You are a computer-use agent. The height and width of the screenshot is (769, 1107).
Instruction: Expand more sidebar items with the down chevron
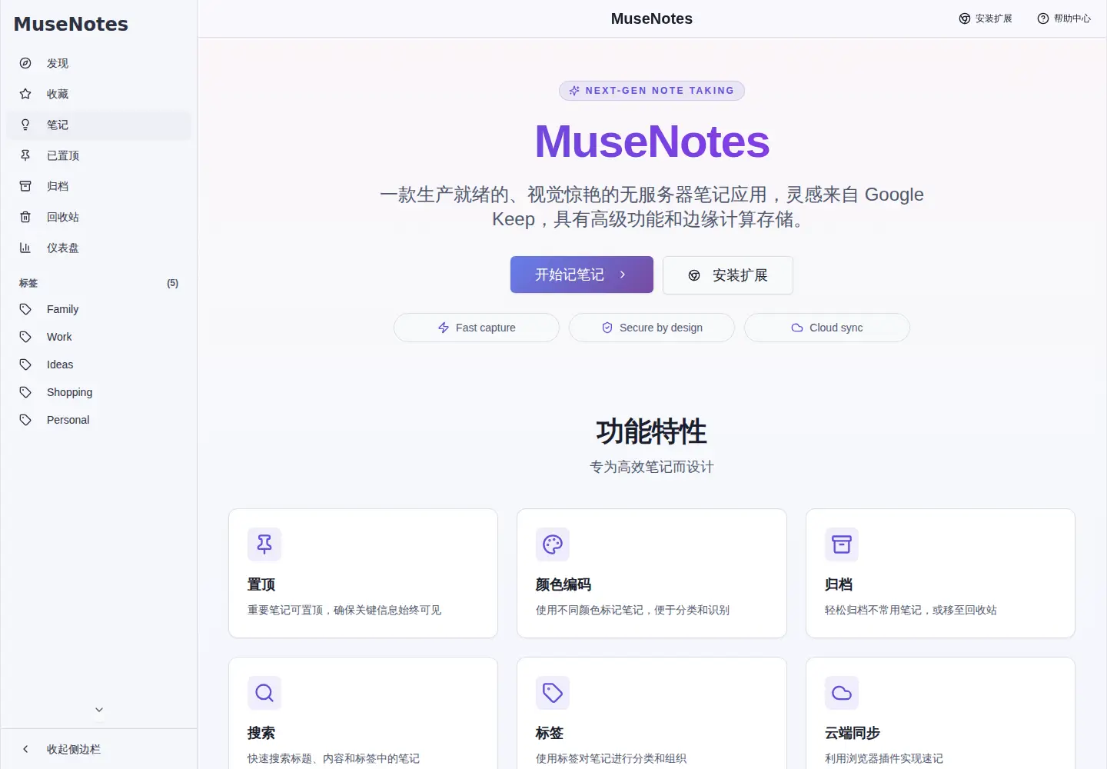tap(99, 710)
